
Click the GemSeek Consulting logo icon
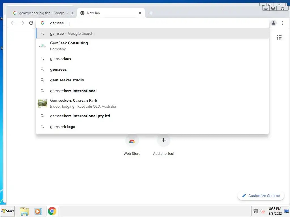pyautogui.click(x=42, y=46)
